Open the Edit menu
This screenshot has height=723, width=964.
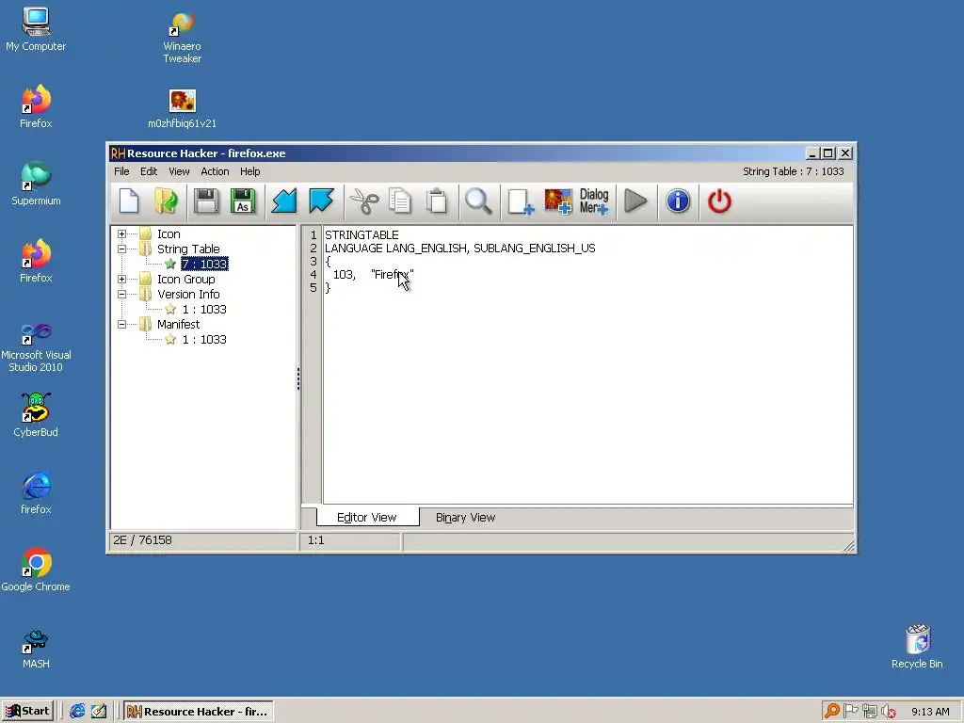[x=149, y=171]
